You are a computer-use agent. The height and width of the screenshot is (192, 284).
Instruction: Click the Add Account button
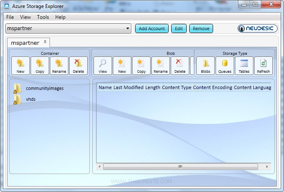[x=152, y=28]
